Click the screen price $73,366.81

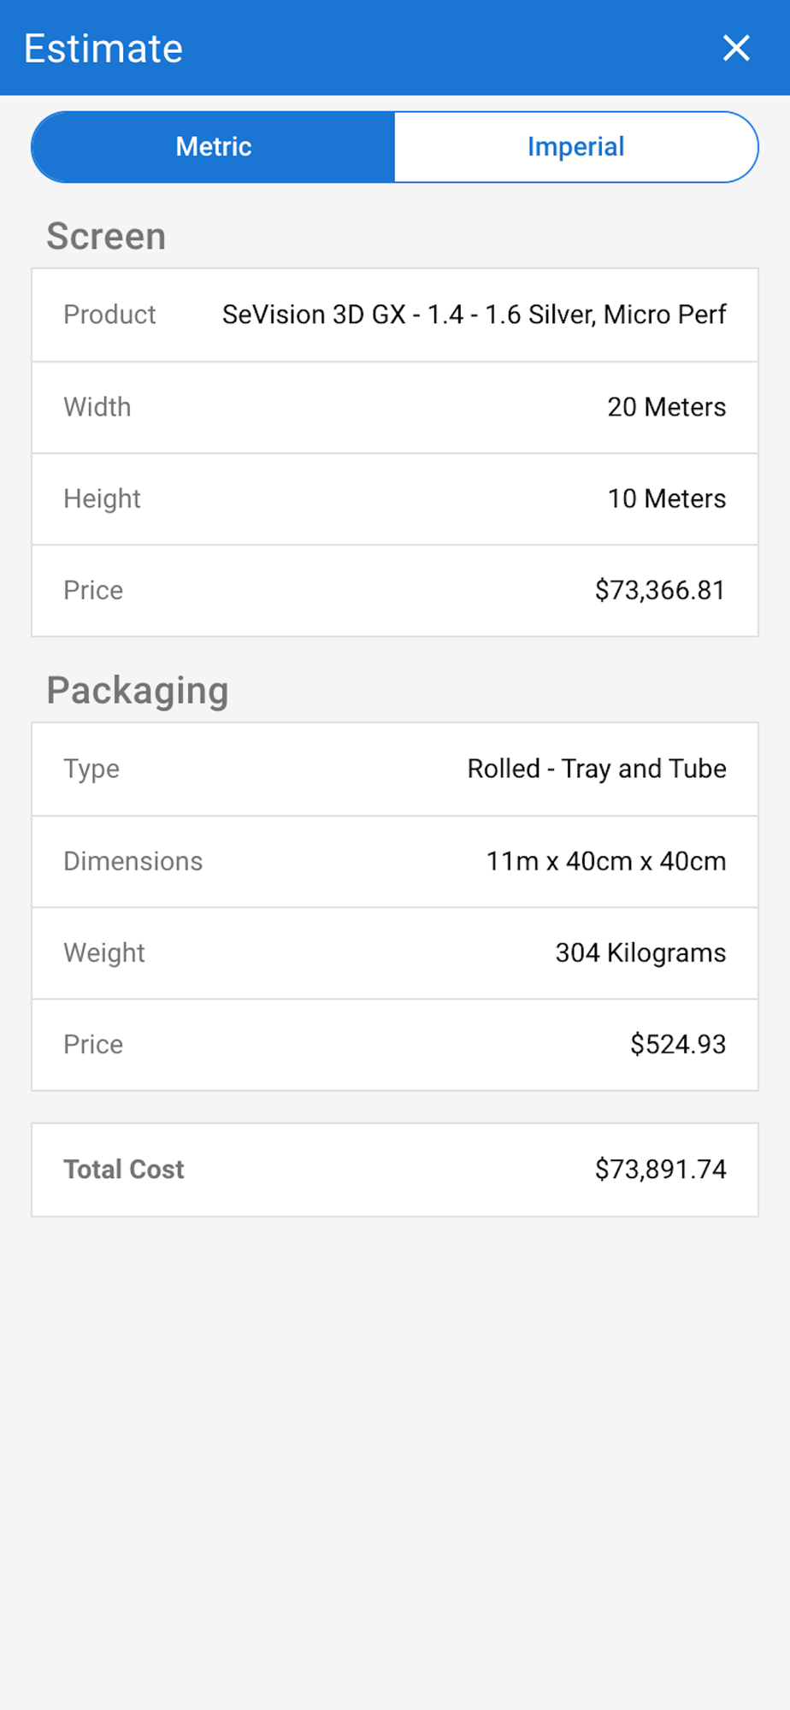pos(660,590)
